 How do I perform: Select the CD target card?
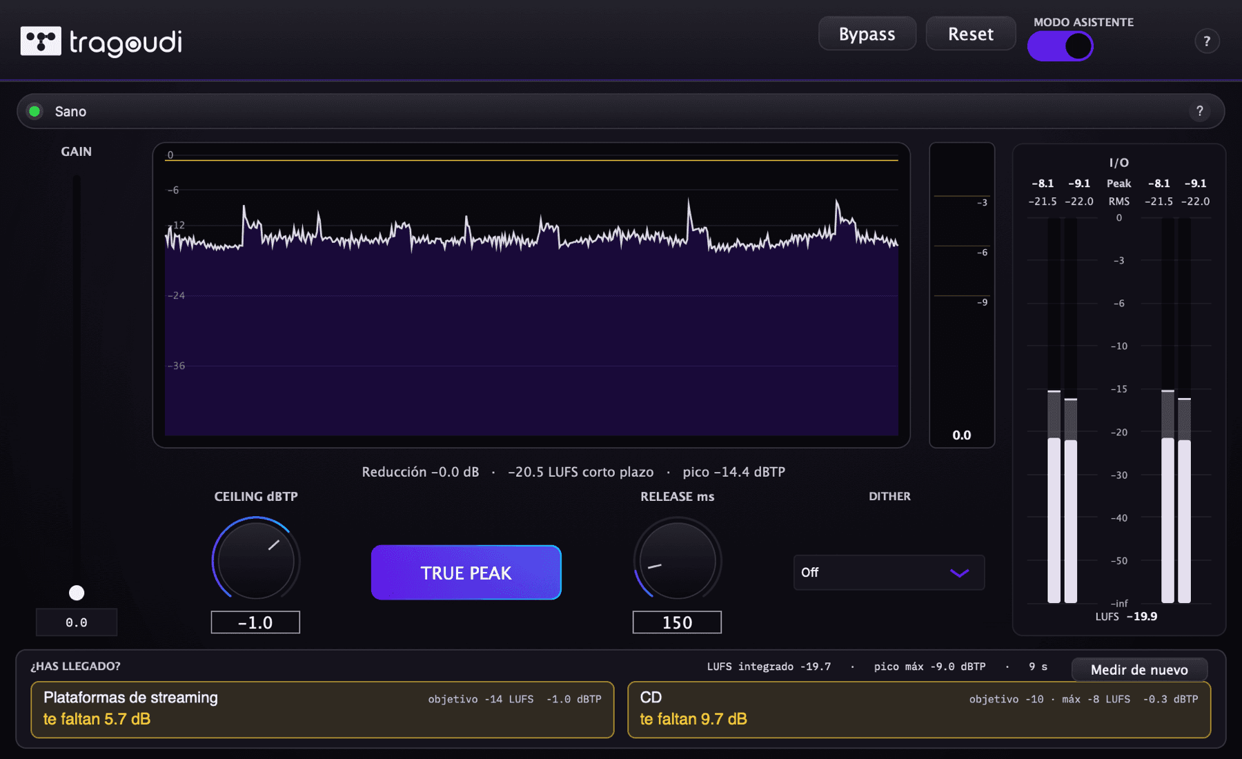tap(919, 709)
